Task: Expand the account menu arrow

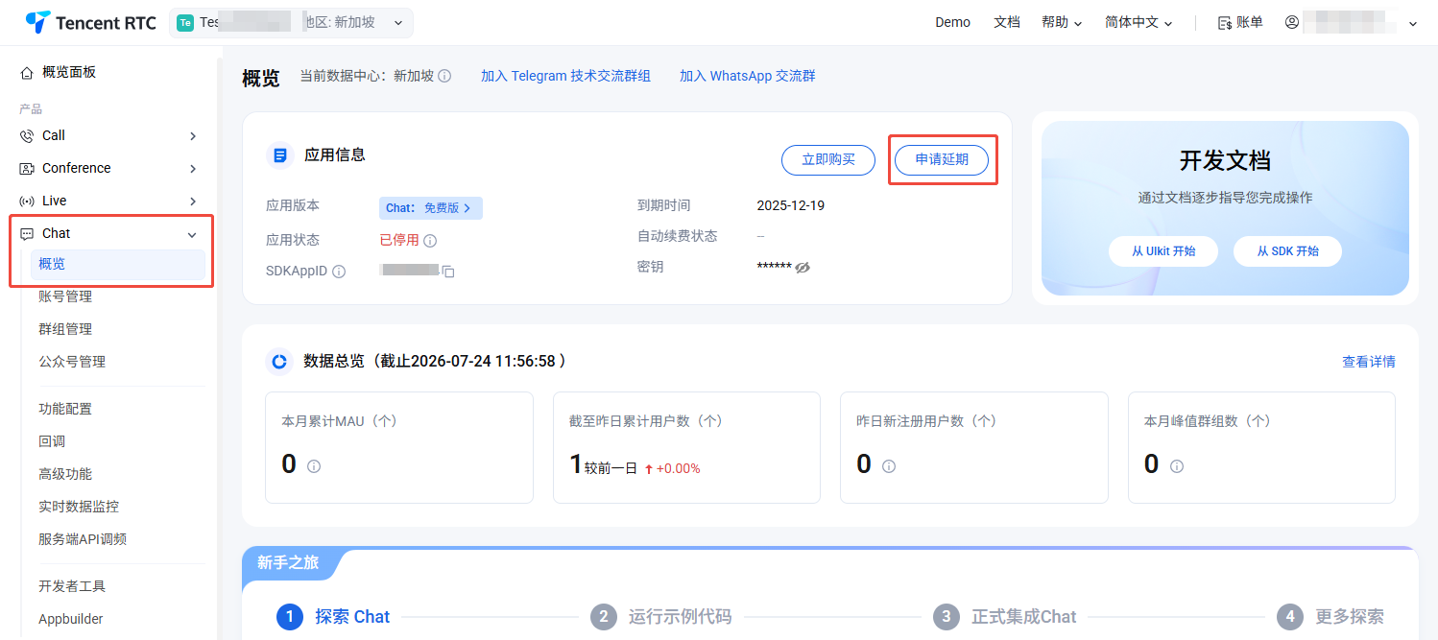Action: [x=1413, y=23]
